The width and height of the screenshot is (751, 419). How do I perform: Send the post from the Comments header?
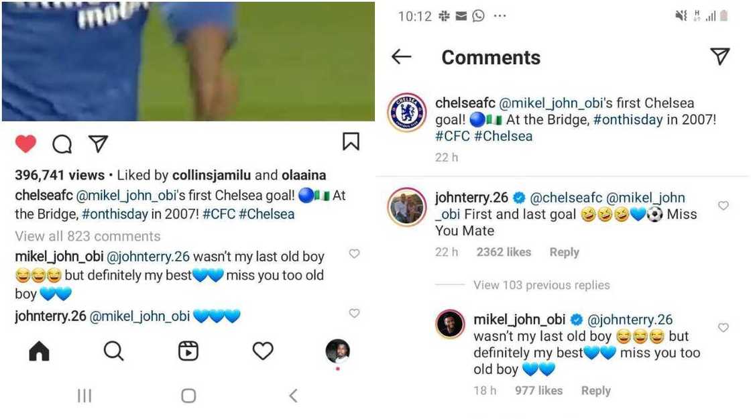pyautogui.click(x=719, y=57)
